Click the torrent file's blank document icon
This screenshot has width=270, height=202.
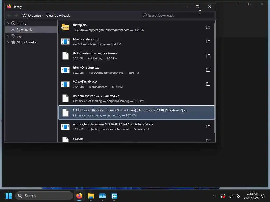(x=65, y=56)
